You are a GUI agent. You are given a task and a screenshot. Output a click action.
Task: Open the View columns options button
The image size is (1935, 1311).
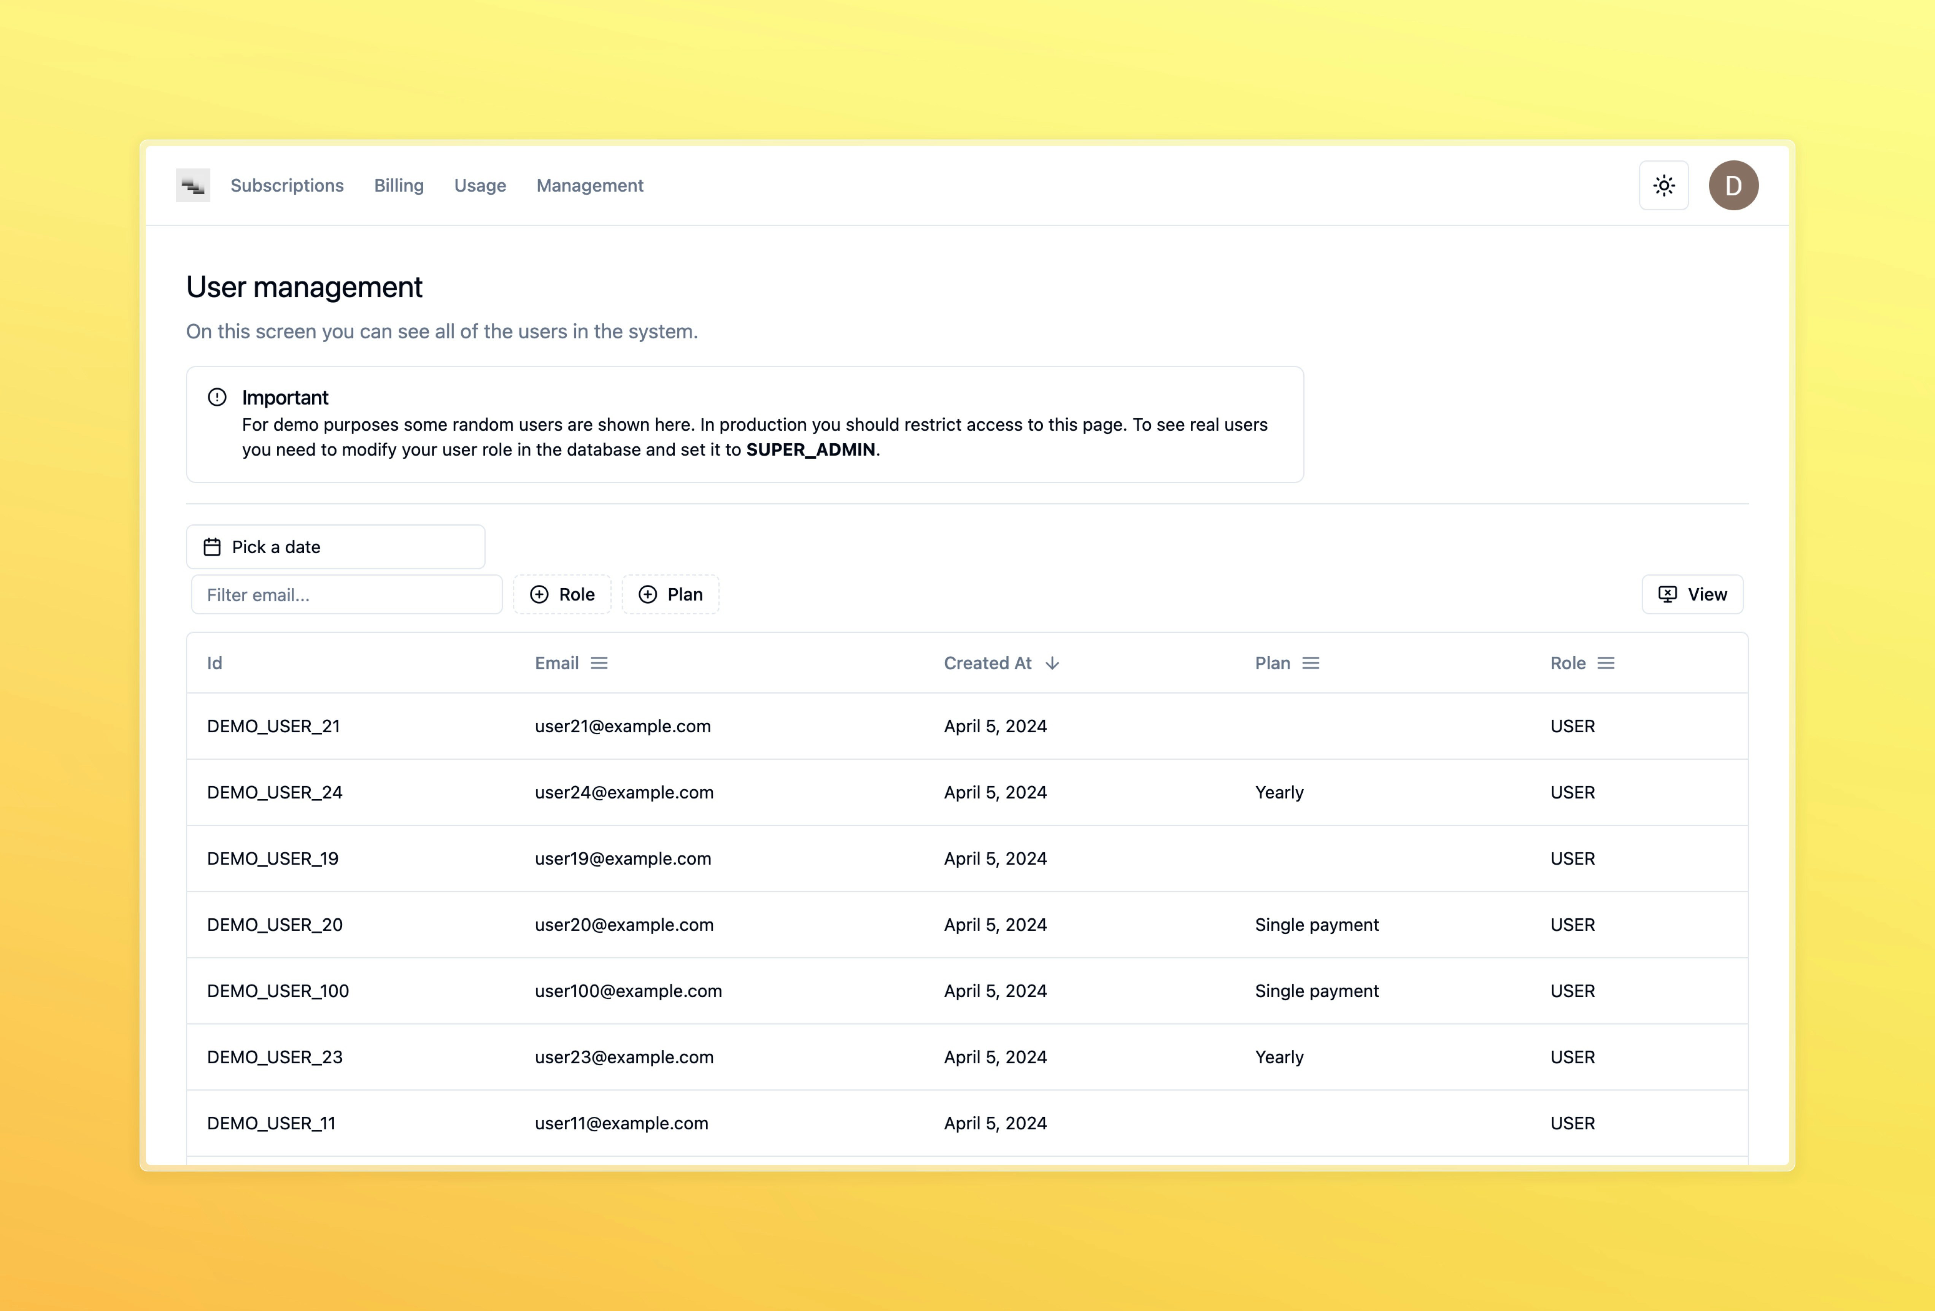(x=1692, y=594)
